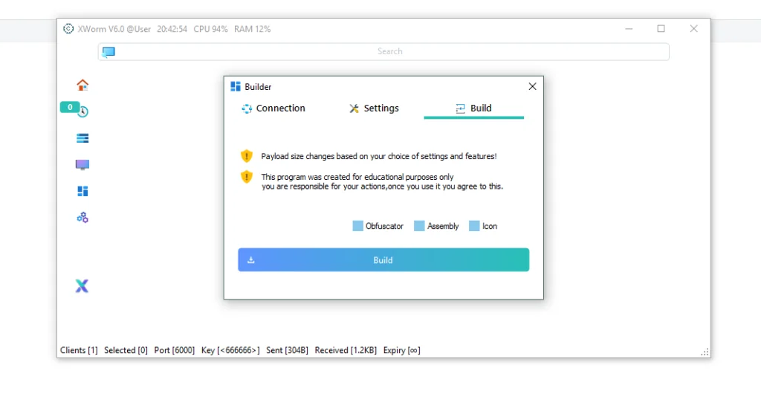Maximize the main application window
This screenshot has height=411, width=761.
[661, 29]
